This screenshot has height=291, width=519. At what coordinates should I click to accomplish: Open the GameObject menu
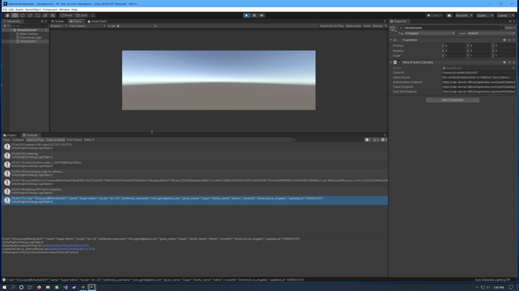point(33,9)
